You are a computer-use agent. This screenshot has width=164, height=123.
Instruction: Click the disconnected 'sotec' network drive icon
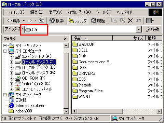(18, 84)
